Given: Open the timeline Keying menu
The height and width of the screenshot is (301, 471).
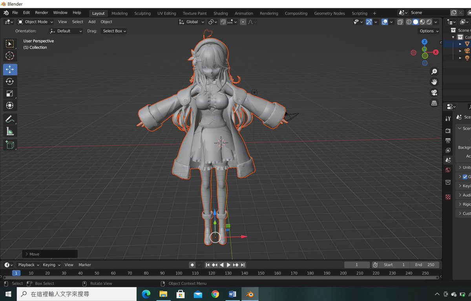Looking at the screenshot, I should pyautogui.click(x=51, y=265).
